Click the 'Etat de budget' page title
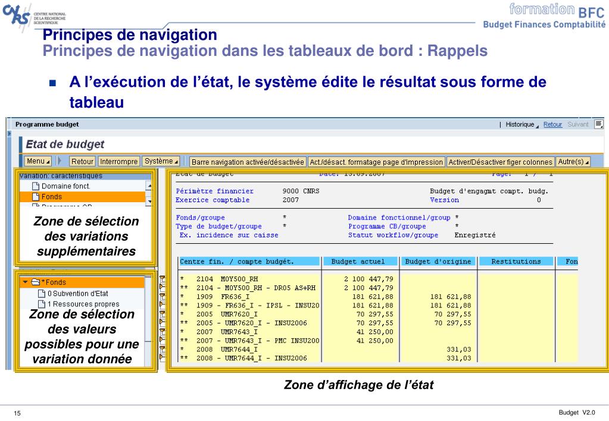 click(x=65, y=144)
